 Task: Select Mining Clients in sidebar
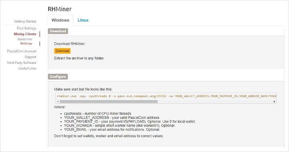(25, 34)
